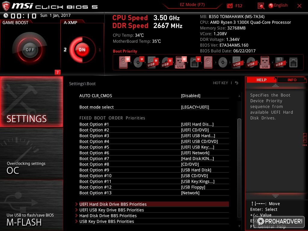Open the SETTINGS section
This screenshot has height=231, width=308.
tap(31, 102)
